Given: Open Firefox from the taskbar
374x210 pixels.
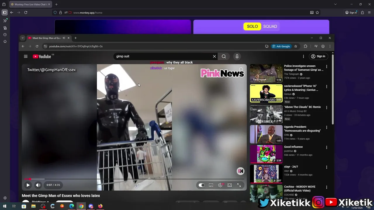Looking at the screenshot, I should 100,206.
